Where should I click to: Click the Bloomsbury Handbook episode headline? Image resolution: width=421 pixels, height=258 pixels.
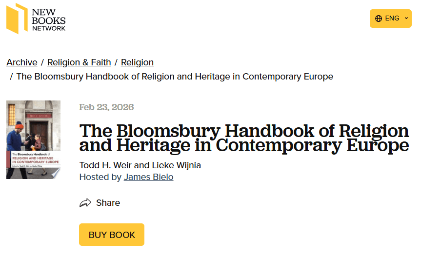pyautogui.click(x=244, y=138)
